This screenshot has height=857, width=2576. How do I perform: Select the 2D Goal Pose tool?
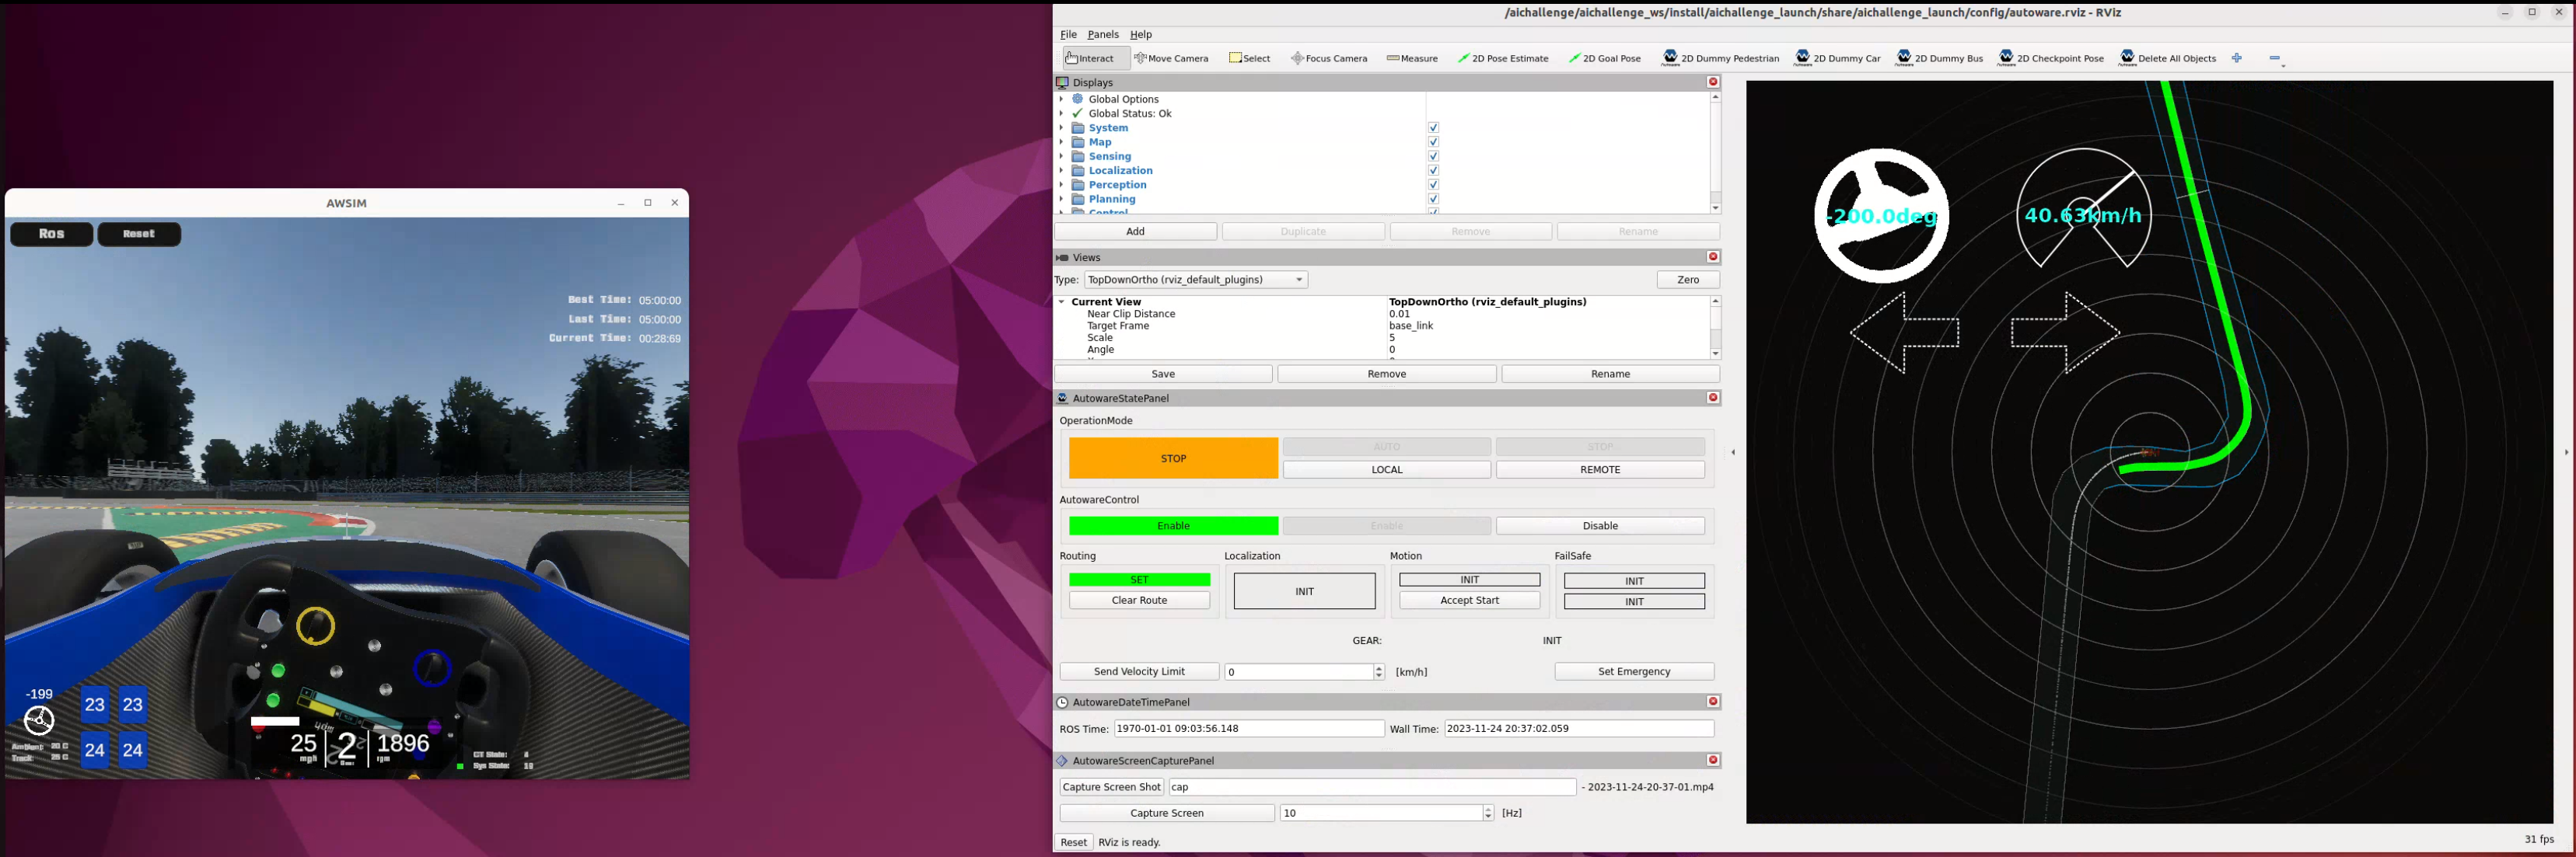point(1606,58)
